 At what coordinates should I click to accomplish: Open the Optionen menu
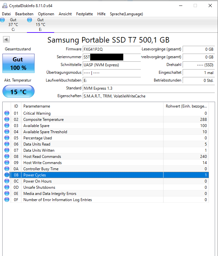(x=46, y=14)
